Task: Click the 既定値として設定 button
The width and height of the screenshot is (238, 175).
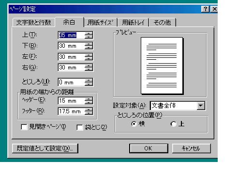Action: tap(45, 148)
